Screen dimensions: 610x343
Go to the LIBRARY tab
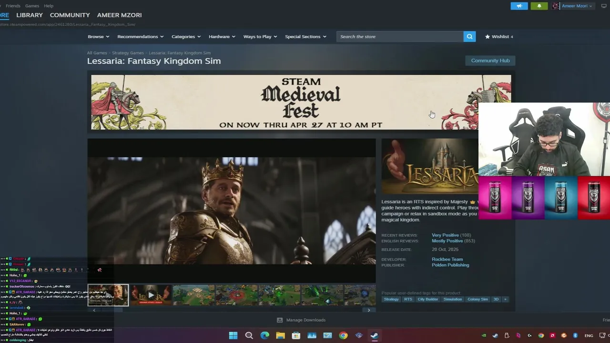(30, 15)
